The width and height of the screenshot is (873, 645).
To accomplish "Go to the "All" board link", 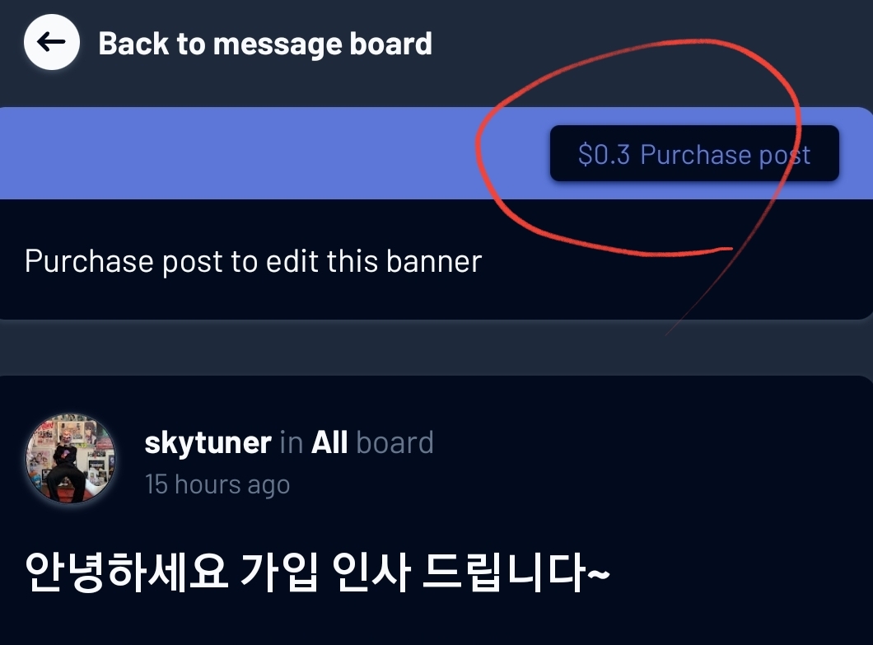I will pos(329,443).
